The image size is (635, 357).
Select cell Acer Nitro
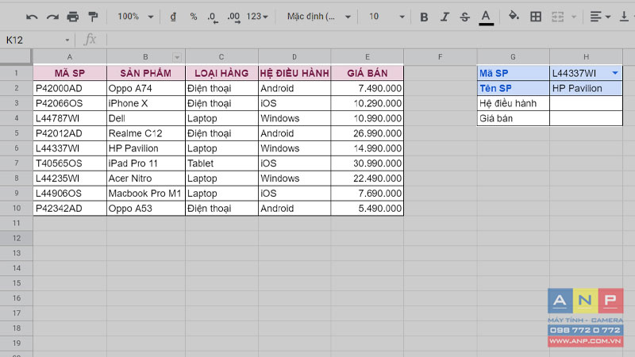point(146,178)
